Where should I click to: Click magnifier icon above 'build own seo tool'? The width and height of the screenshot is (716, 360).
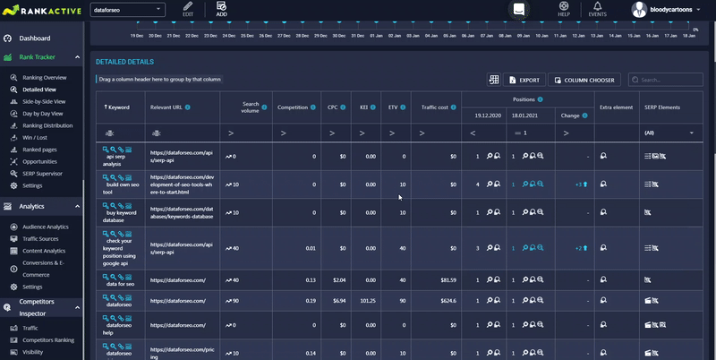[114, 177]
